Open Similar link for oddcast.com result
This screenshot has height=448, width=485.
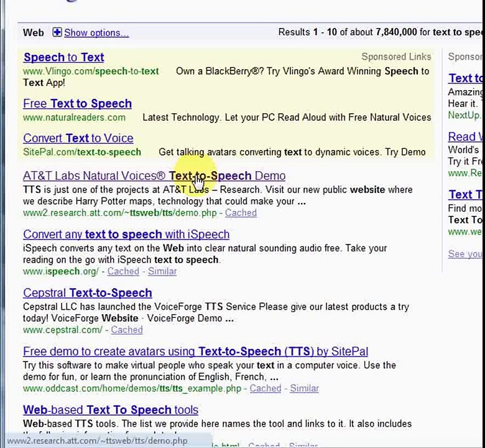click(304, 388)
